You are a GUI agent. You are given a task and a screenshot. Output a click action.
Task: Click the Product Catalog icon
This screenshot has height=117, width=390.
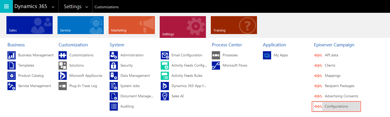[12, 76]
